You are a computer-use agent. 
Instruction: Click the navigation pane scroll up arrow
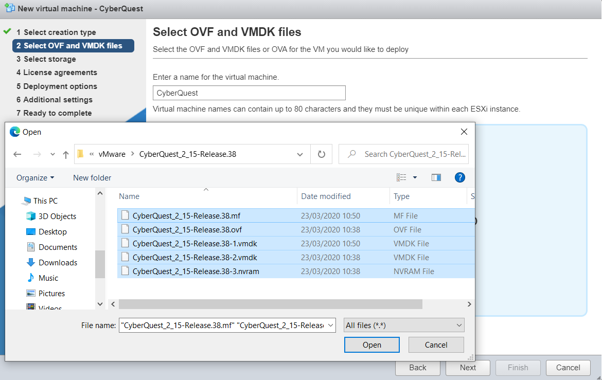[100, 193]
